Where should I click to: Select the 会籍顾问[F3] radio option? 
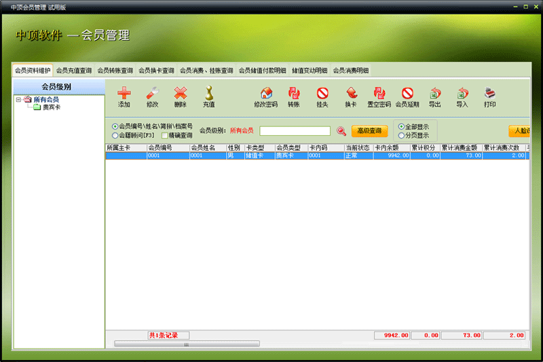tap(115, 135)
